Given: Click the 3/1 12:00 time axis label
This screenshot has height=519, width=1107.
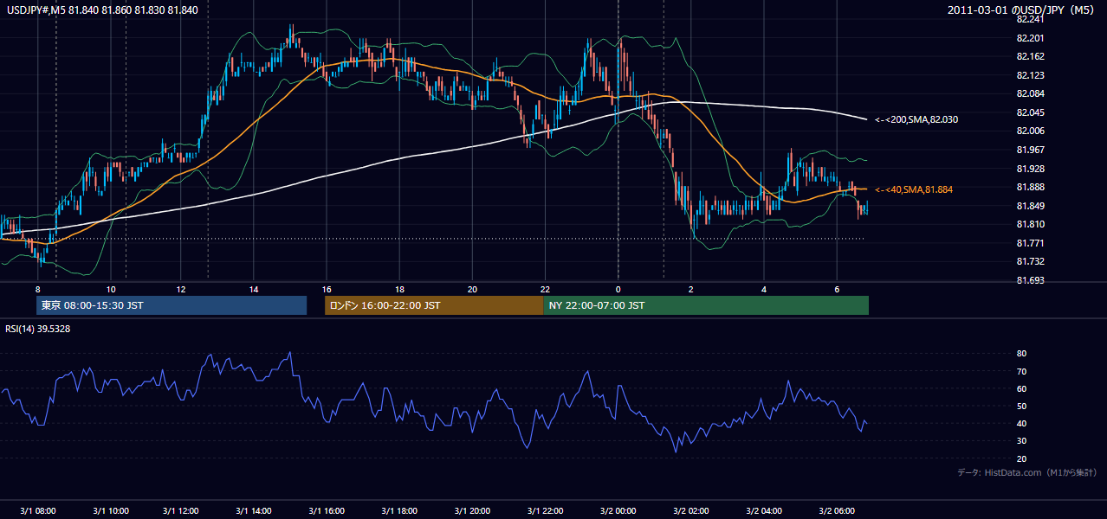Looking at the screenshot, I should 182,510.
